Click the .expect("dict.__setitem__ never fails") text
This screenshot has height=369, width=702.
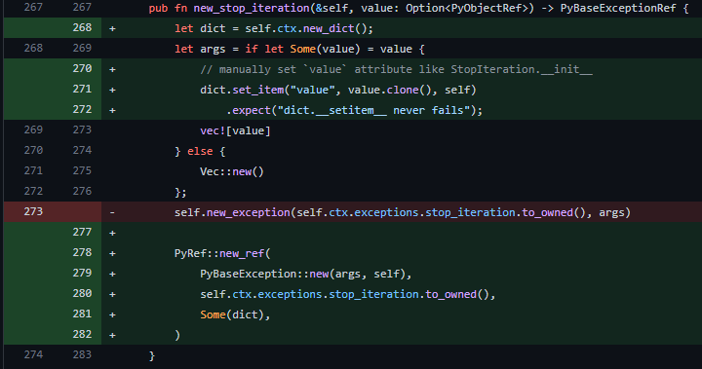[354, 110]
